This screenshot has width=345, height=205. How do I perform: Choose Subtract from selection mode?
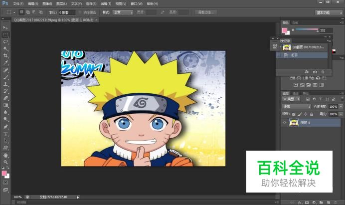(x=34, y=12)
